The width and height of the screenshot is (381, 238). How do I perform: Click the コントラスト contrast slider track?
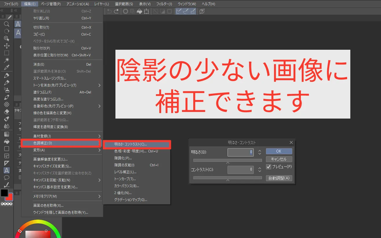227,178
